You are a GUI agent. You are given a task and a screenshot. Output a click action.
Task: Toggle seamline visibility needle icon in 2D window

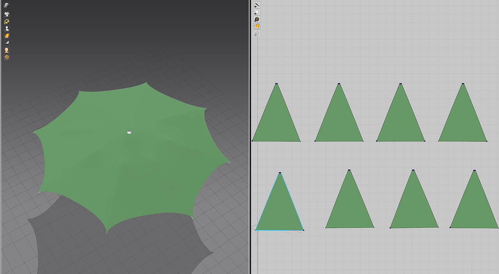point(257,5)
